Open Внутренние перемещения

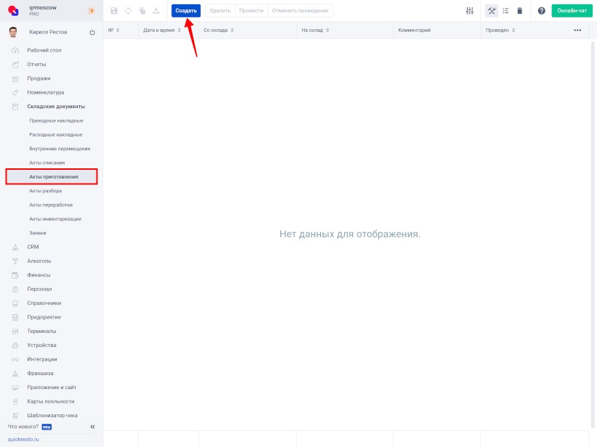click(x=60, y=149)
